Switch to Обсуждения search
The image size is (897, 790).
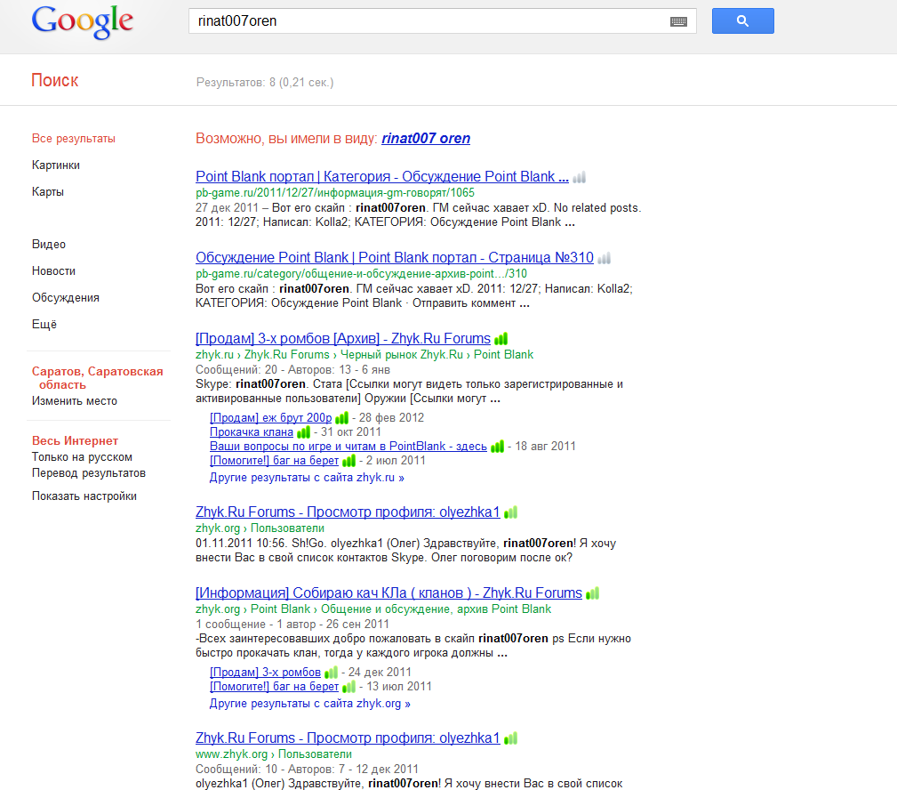coord(66,298)
